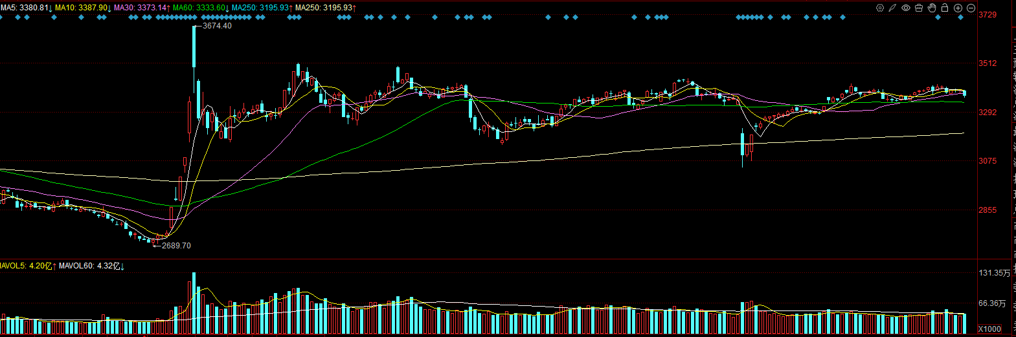
Task: Click the X1000 volume scale box
Action: click(x=989, y=329)
